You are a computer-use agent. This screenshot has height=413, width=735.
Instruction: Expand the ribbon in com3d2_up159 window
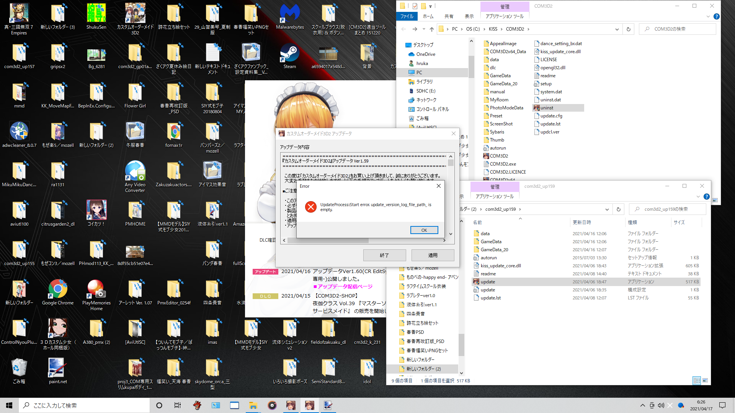(x=698, y=197)
